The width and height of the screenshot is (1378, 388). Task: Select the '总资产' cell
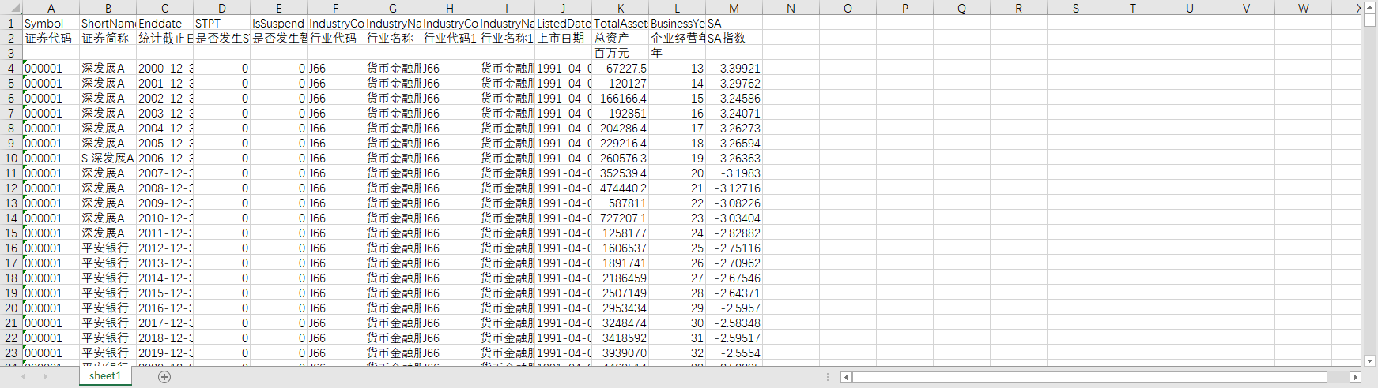click(620, 39)
